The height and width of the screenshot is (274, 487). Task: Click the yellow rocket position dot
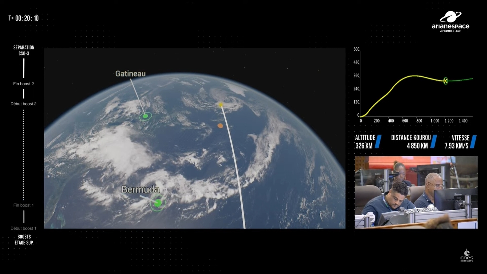pos(221,105)
